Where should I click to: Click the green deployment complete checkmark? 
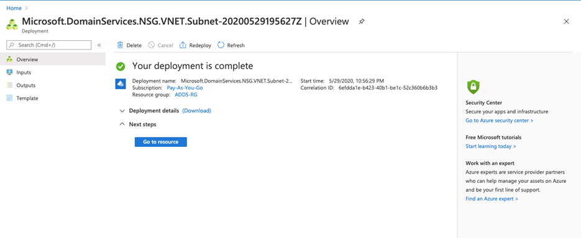coord(121,66)
